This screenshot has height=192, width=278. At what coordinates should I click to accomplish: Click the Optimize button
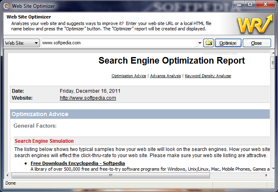(x=228, y=43)
